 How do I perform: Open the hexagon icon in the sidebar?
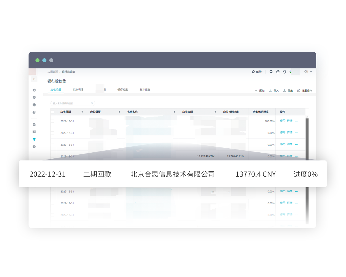(34, 90)
